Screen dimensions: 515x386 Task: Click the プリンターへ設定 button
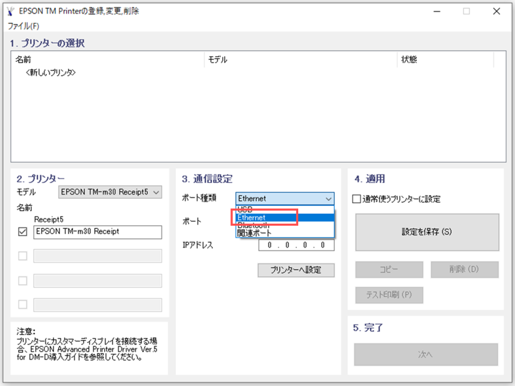pyautogui.click(x=296, y=270)
